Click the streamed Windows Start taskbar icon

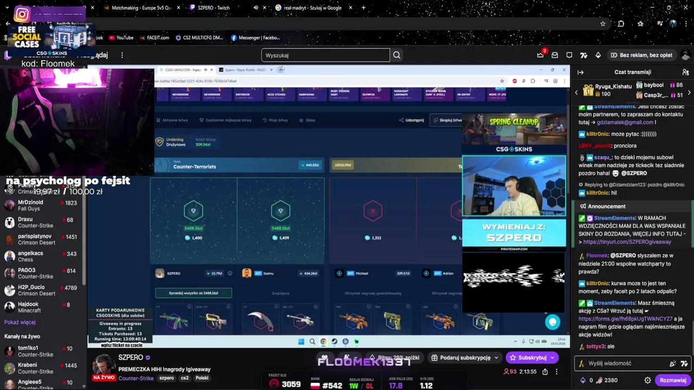coord(301,342)
